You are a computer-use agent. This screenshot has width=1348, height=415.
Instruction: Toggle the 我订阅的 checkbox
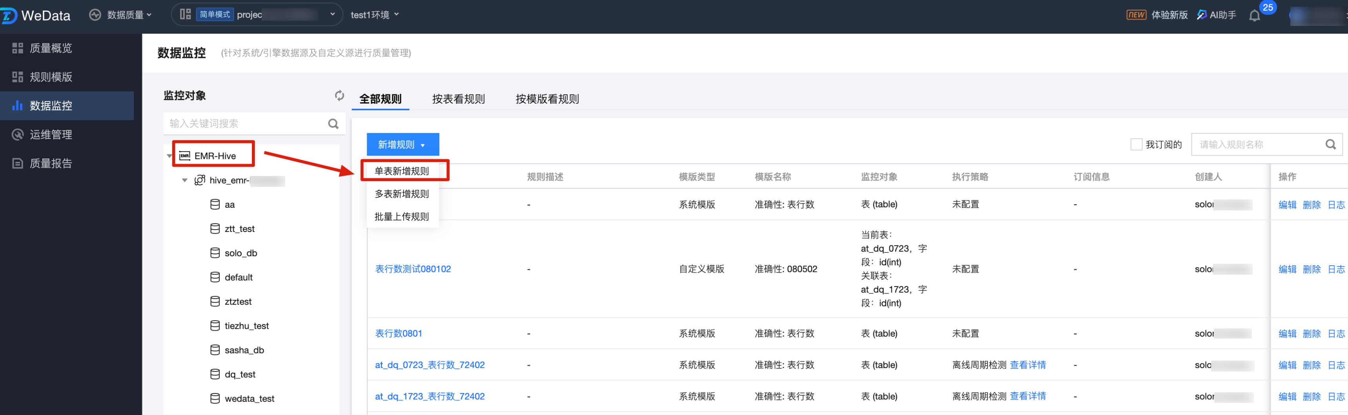[1136, 145]
